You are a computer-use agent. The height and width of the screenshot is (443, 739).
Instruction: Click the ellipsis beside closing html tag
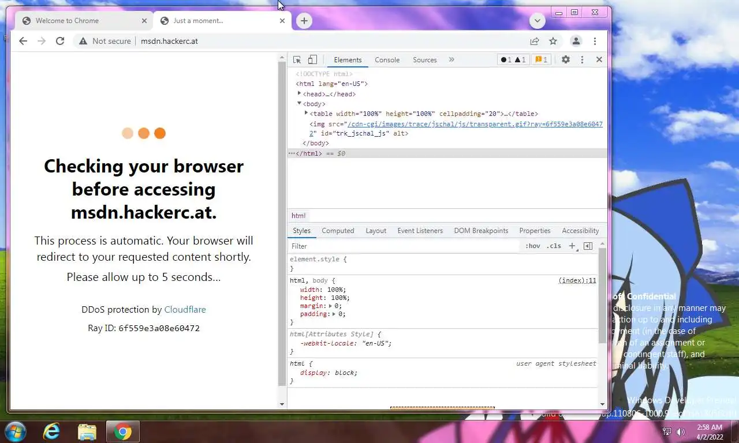[292, 153]
